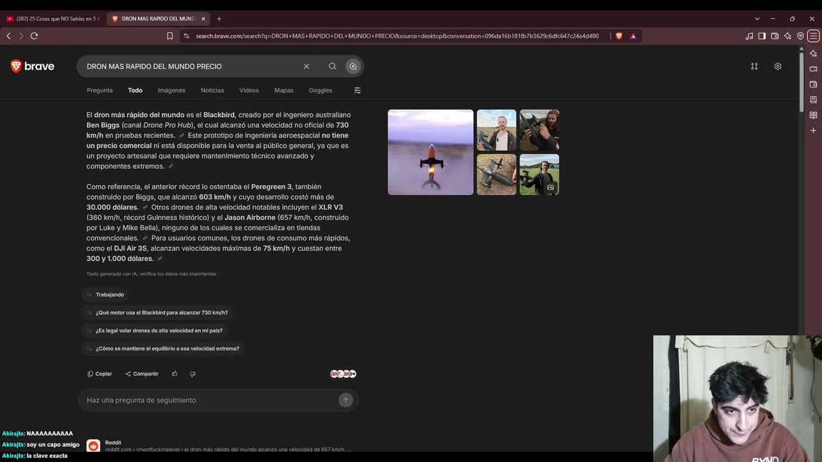This screenshot has width=822, height=462.
Task: Open search tabs chevron in title bar
Action: point(757,19)
